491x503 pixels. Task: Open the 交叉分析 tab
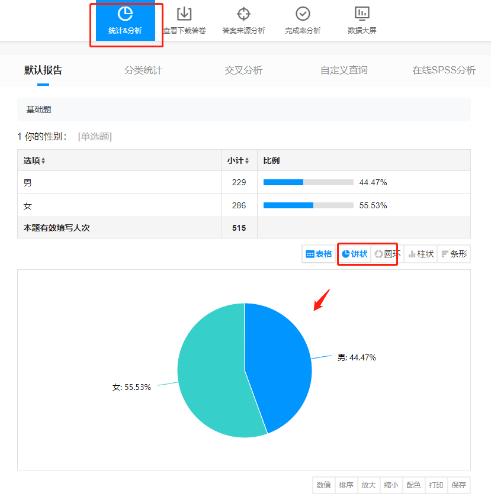coord(243,70)
